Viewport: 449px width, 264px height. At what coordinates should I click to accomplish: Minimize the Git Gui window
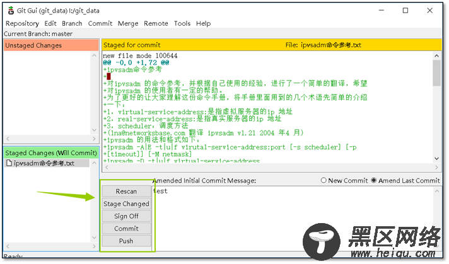[382, 10]
